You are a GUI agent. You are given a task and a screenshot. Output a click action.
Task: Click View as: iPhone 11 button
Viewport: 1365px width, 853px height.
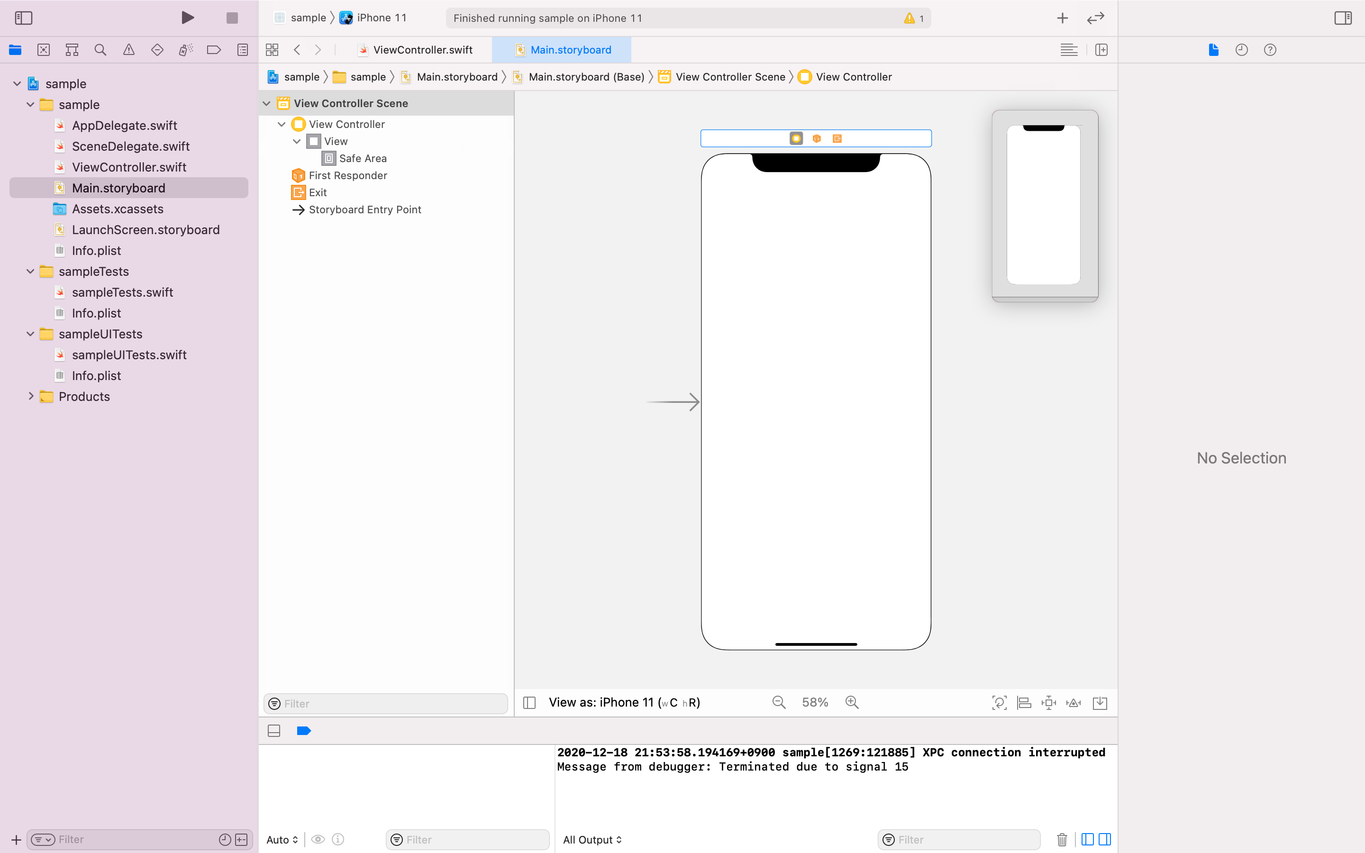(624, 702)
